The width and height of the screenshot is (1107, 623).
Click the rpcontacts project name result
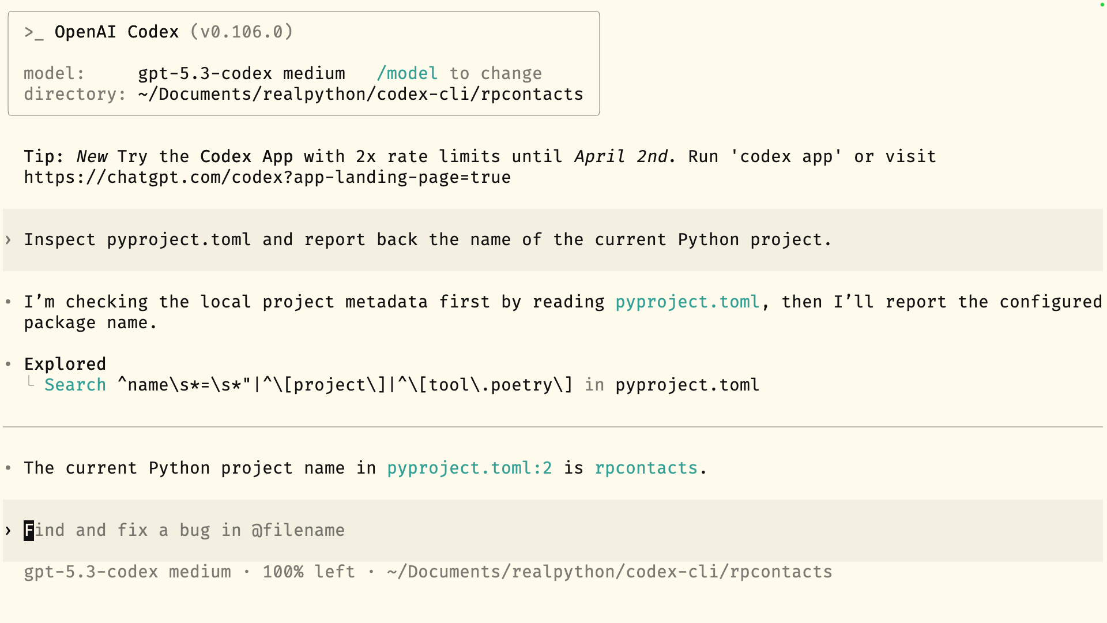646,468
